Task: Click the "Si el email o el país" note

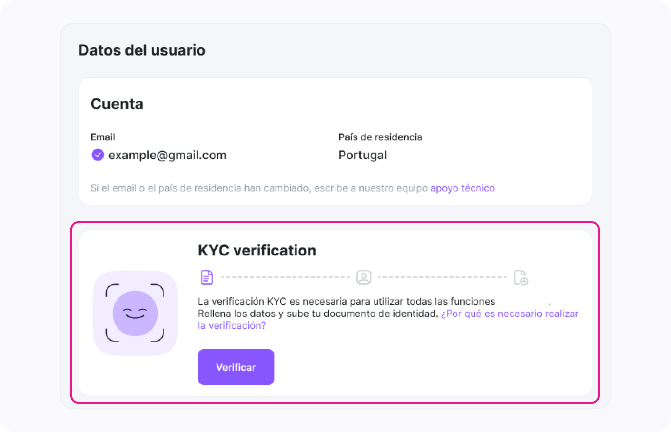Action: [259, 188]
